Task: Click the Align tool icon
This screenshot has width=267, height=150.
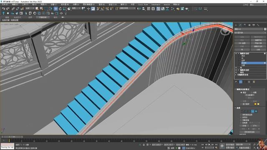Action: [144, 8]
